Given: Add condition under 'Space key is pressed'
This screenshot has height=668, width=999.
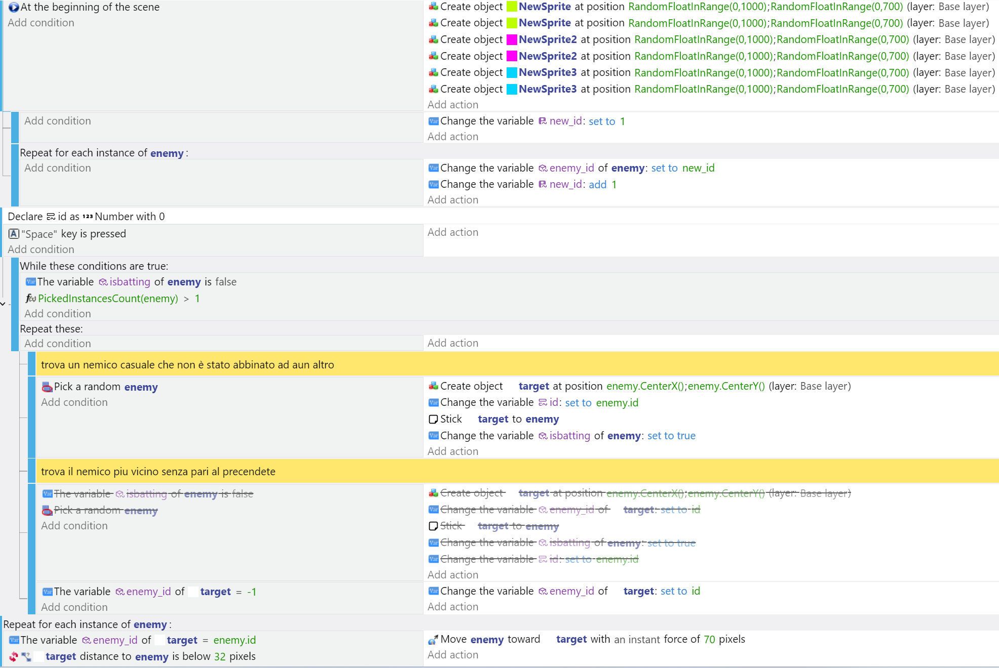Looking at the screenshot, I should point(41,249).
